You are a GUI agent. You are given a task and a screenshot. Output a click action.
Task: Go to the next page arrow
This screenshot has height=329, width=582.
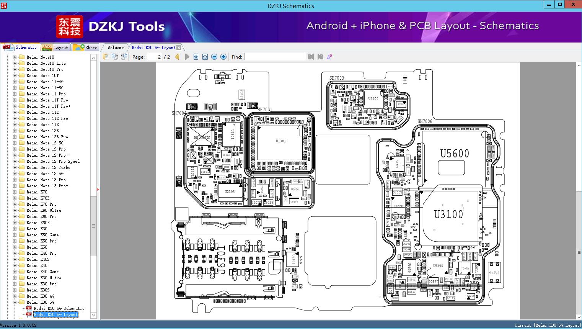point(187,57)
